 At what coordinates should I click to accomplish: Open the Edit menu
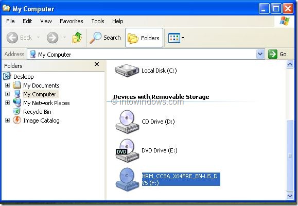point(27,21)
